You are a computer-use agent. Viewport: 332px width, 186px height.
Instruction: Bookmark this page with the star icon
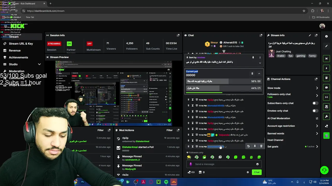click(x=304, y=11)
